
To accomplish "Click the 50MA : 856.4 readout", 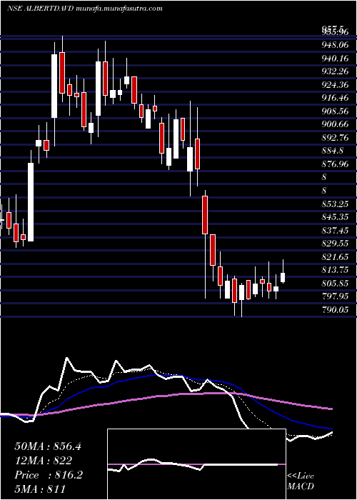I will pos(48,446).
